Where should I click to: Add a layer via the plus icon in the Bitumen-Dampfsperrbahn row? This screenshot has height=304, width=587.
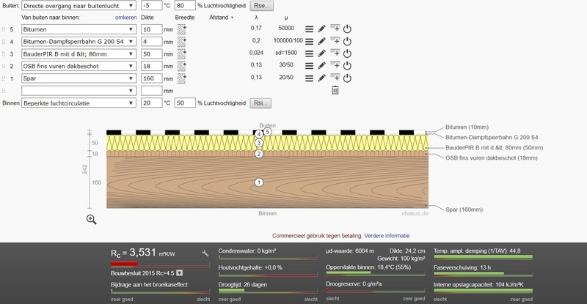[335, 41]
